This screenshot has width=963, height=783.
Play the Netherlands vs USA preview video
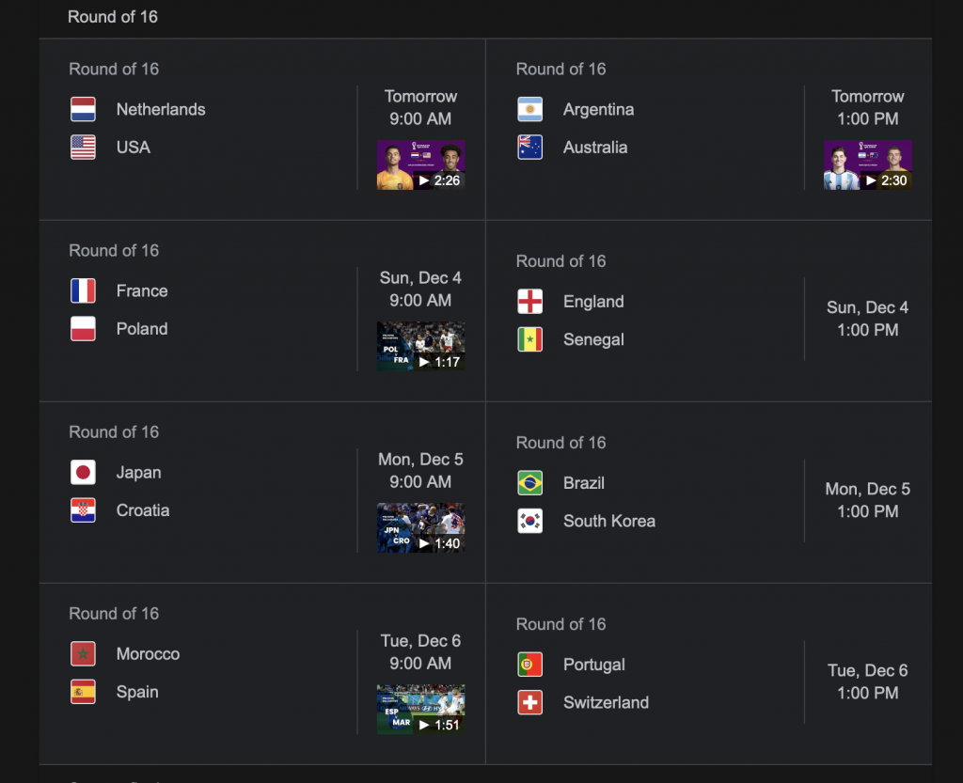(420, 165)
